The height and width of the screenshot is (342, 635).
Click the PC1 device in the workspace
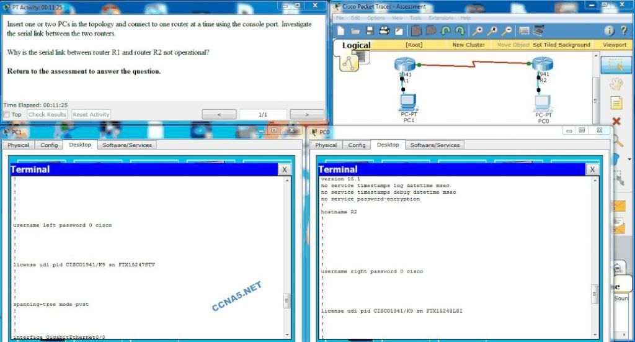point(408,102)
